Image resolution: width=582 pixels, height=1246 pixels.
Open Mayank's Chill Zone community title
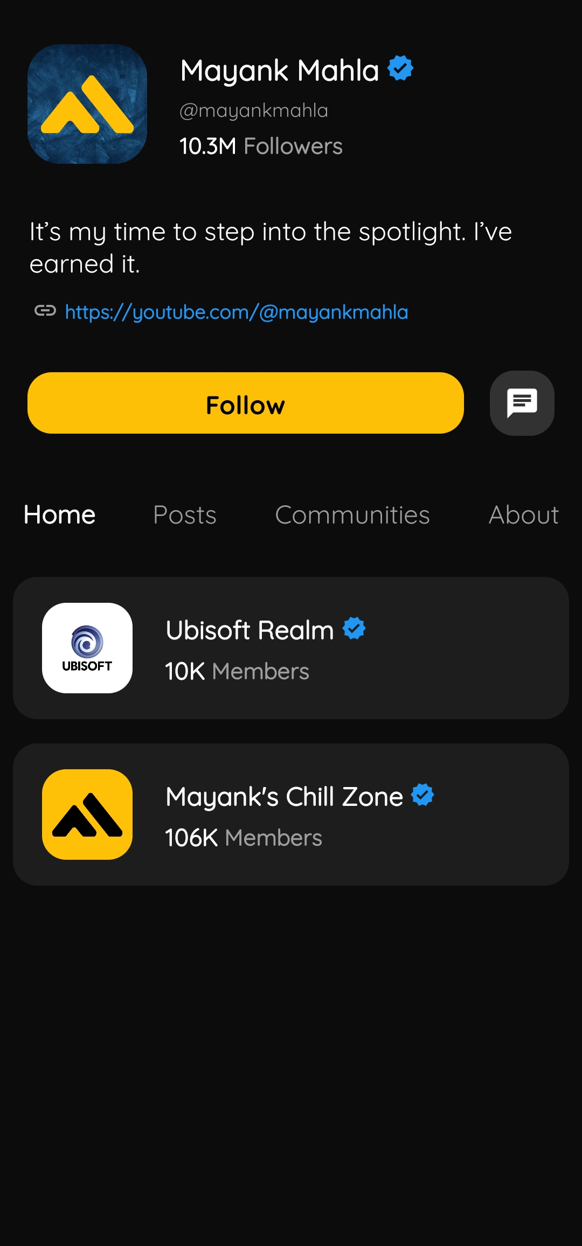pos(285,797)
